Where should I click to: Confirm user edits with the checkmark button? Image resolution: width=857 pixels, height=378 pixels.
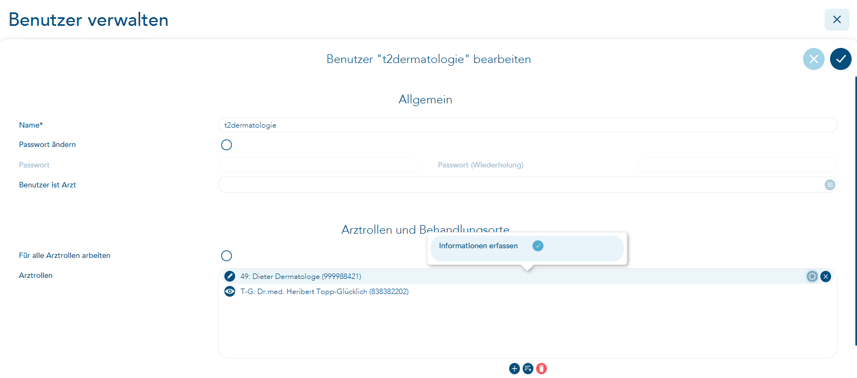click(840, 59)
